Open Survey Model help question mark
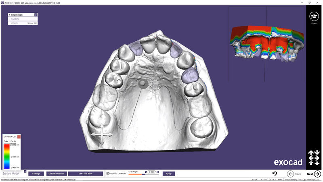 [25, 171]
